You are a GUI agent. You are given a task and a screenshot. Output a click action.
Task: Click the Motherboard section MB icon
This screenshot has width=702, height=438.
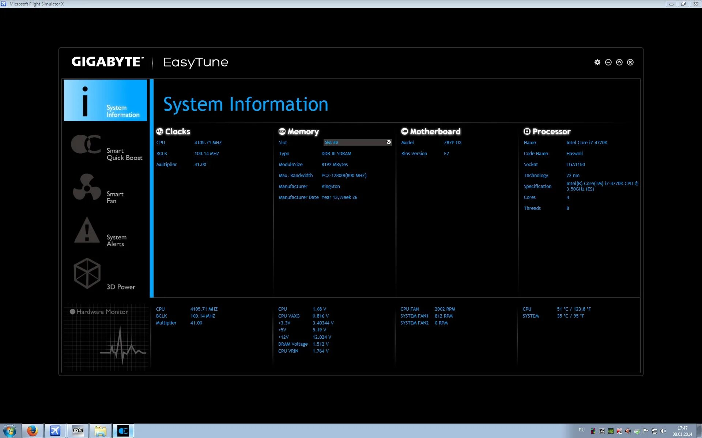(404, 131)
